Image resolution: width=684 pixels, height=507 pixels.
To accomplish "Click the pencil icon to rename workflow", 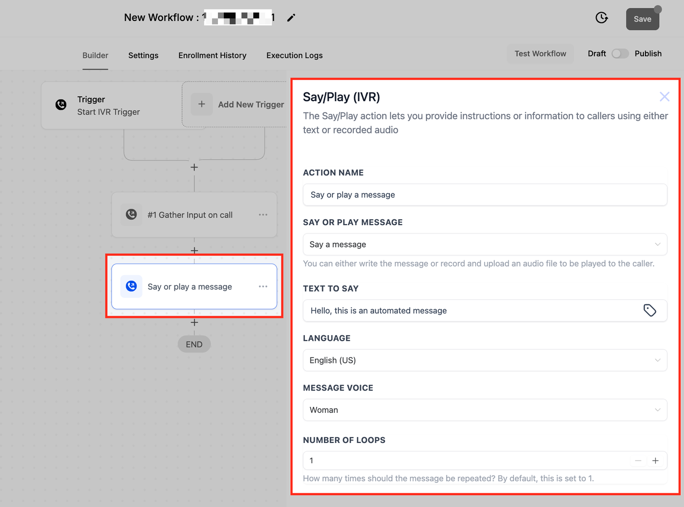I will coord(291,18).
